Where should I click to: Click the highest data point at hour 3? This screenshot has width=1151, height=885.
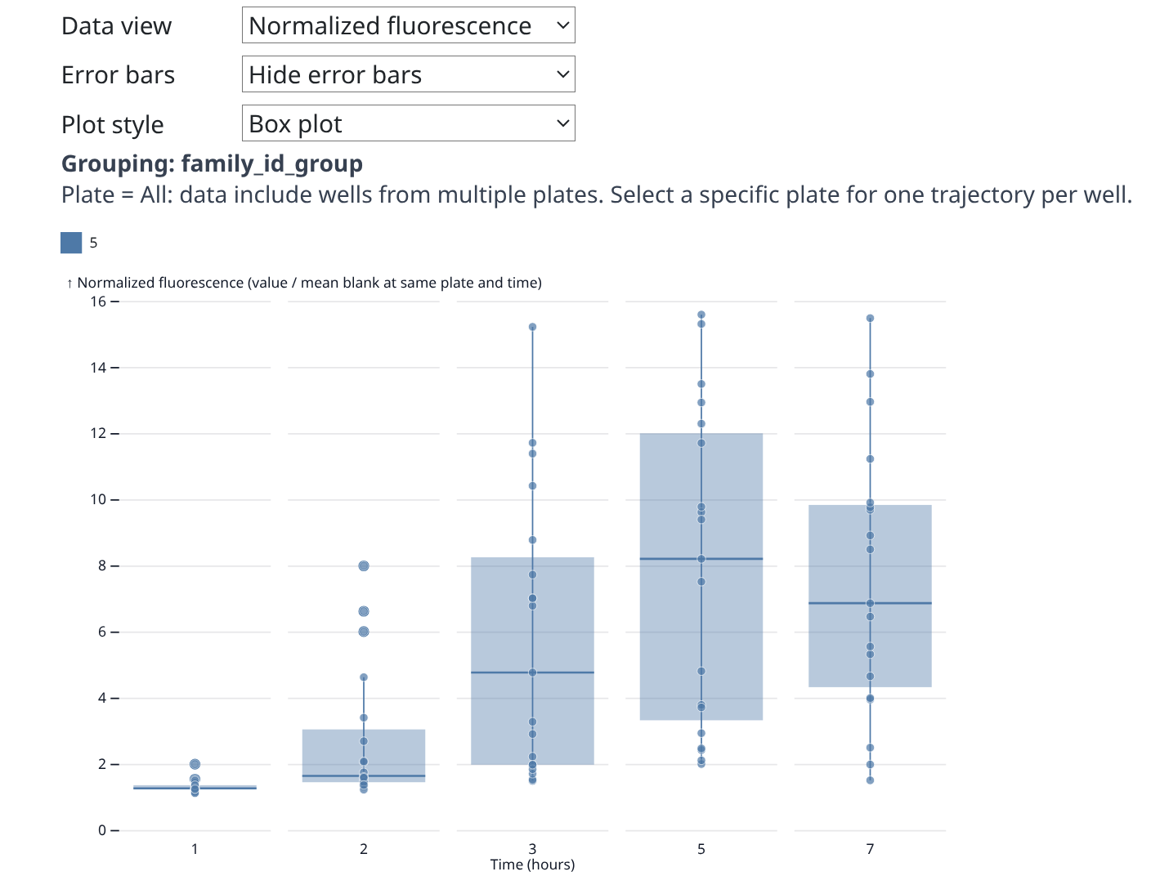(532, 327)
